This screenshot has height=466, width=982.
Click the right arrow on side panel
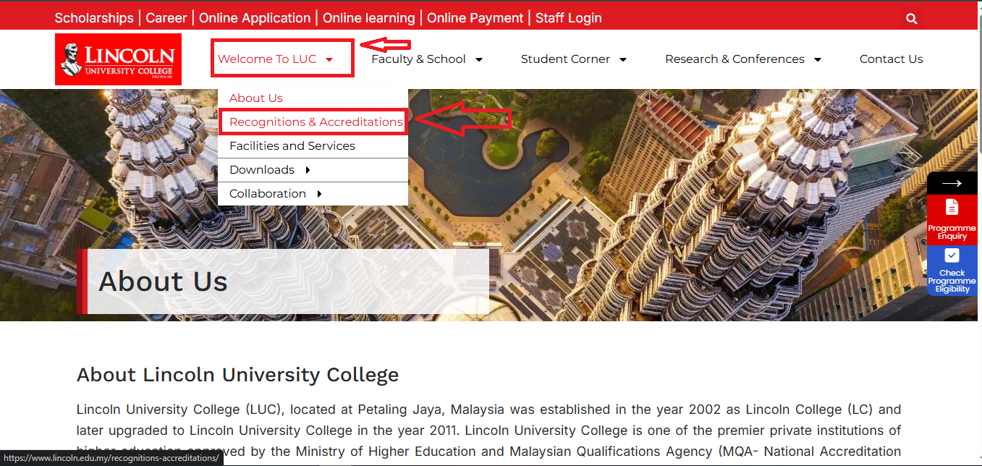952,184
